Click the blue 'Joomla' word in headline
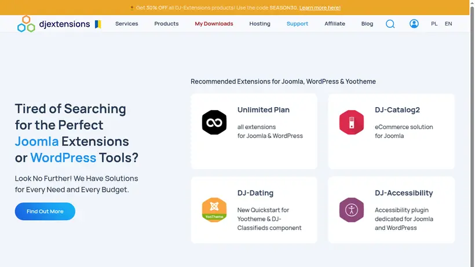Viewport: 475px width, 267px height. click(36, 141)
